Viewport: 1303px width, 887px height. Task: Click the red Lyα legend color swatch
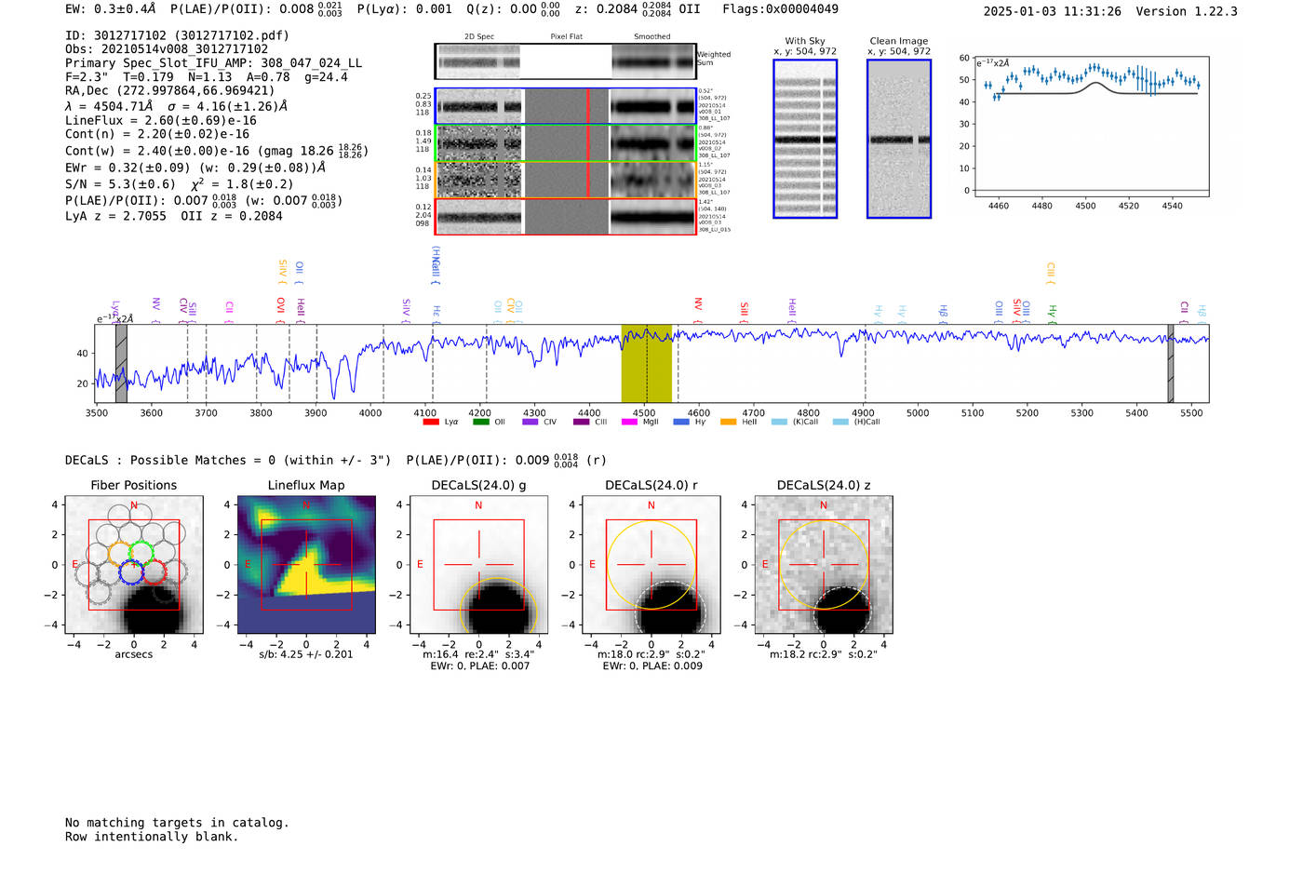coord(430,422)
